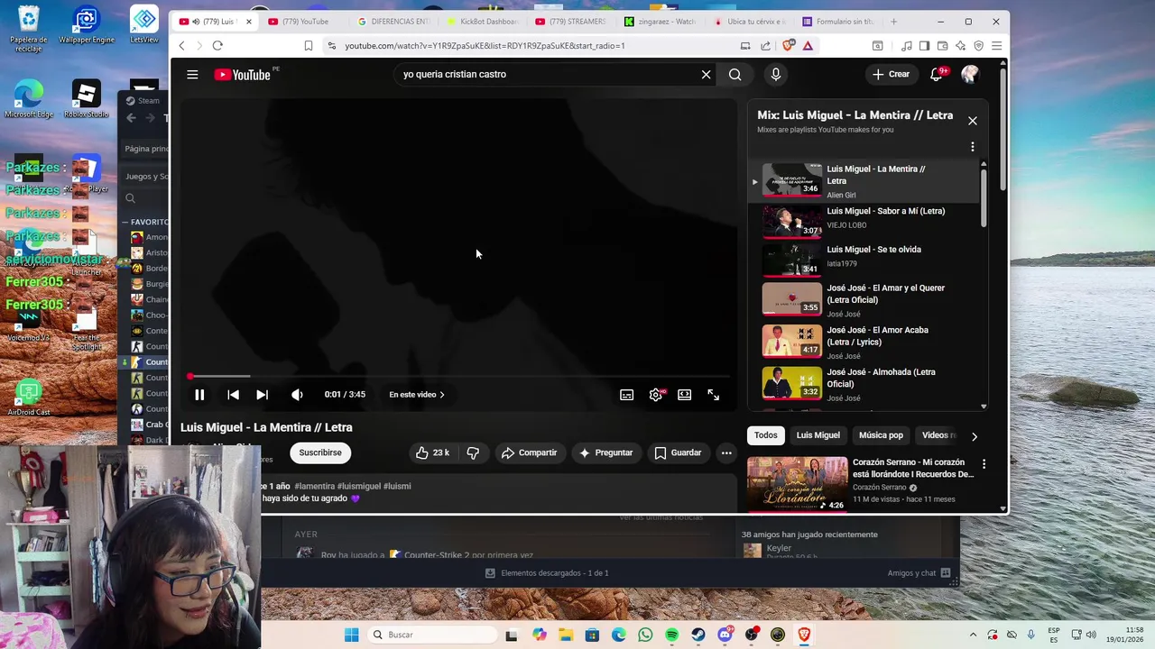Play 'Luis Miguel - Sabor a Mí (Letra)' from mix

point(862,220)
